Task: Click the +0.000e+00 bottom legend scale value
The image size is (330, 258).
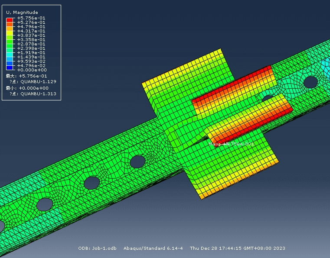Action: coord(31,70)
